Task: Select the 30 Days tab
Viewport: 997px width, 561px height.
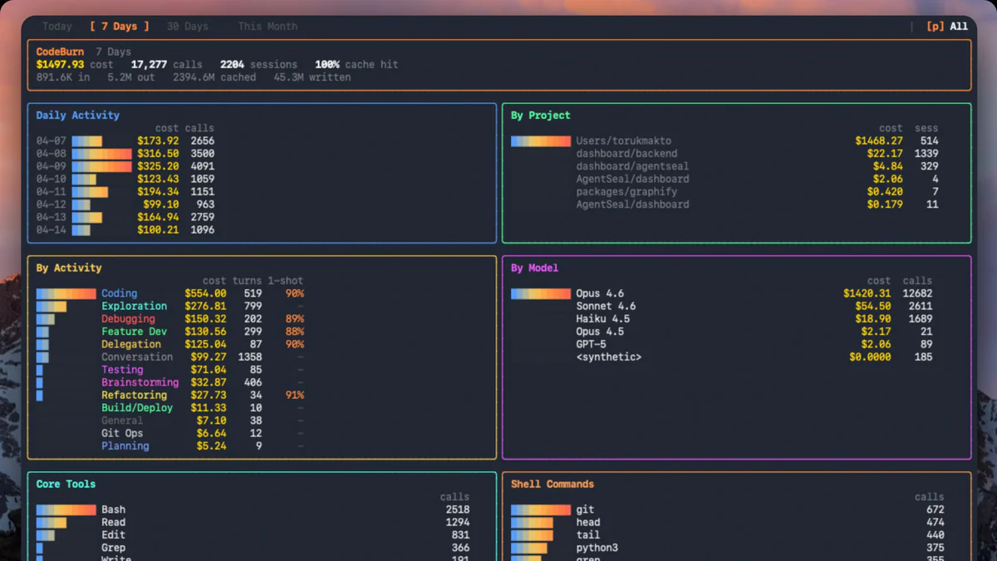Action: pos(187,26)
